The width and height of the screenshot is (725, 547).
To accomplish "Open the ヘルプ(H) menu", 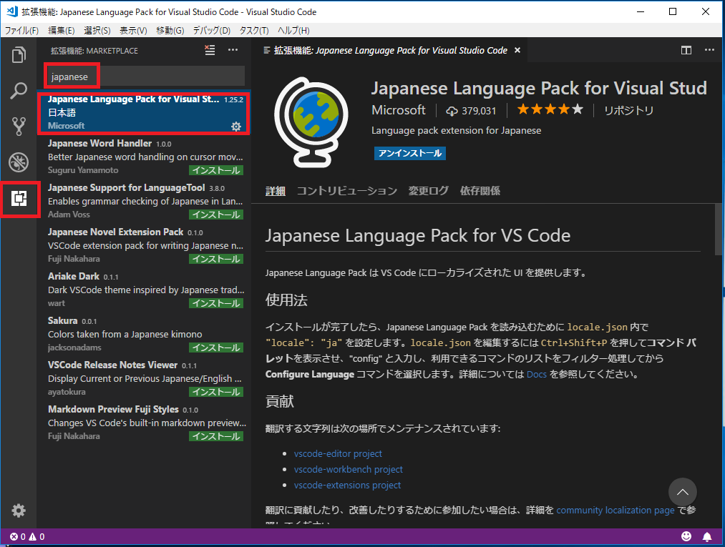I will pos(293,31).
